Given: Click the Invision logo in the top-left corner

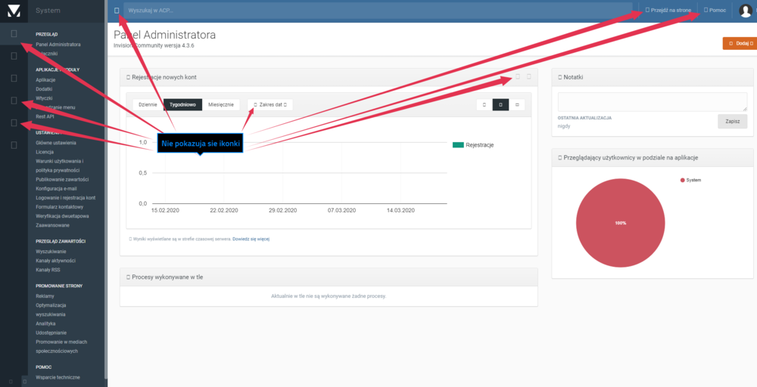Looking at the screenshot, I should pyautogui.click(x=14, y=10).
